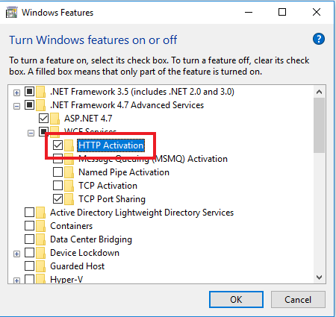The image size is (336, 317).
Task: Tick the Named Pipe Activation checkbox
Action: (57, 172)
